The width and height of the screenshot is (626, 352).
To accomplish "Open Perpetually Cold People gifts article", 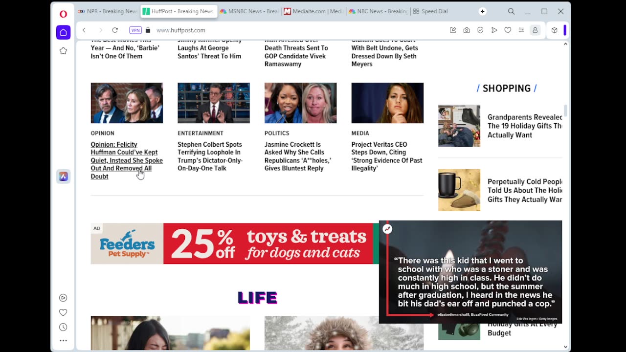I will coord(525,191).
